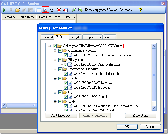Click the HTML report export icon
This screenshot has height=134, width=168.
(x=24, y=10)
